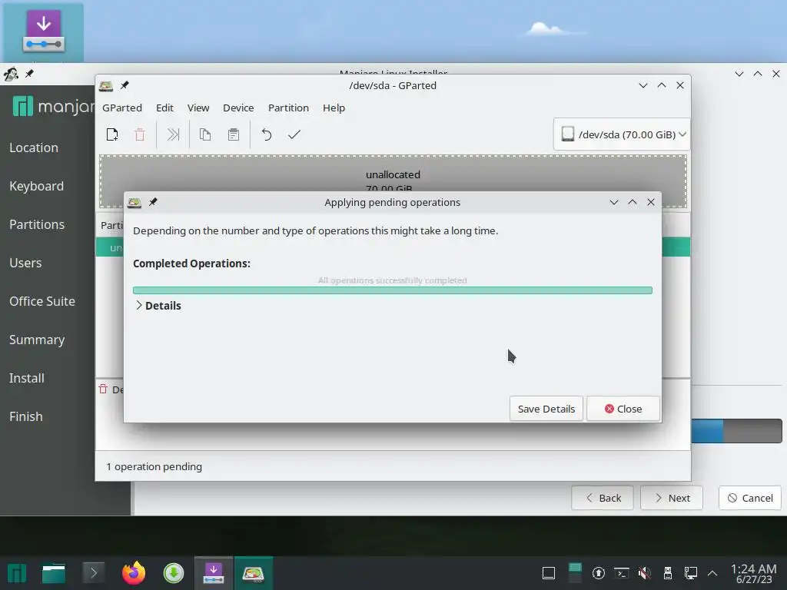Click the network tray icon
Viewport: 787px width, 590px height.
(x=691, y=573)
